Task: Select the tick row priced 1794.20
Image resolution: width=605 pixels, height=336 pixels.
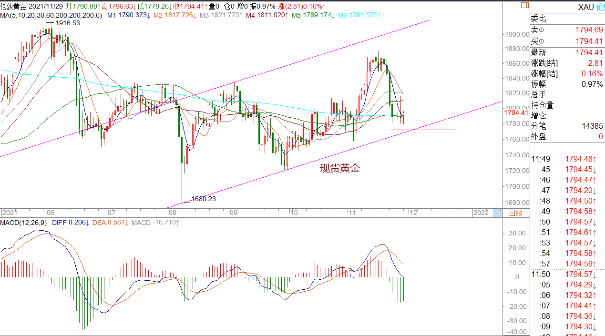Action: 567,190
